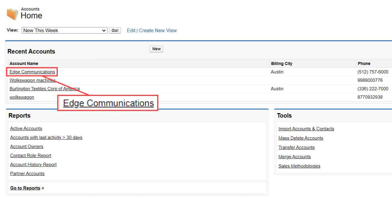The height and width of the screenshot is (204, 392).
Task: Open the Merge Accounts tool
Action: (x=294, y=157)
